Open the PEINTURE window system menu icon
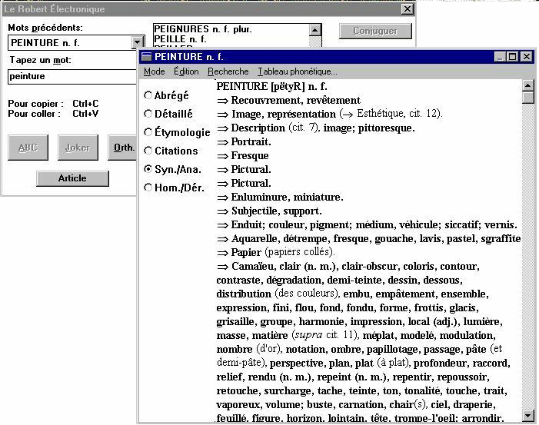This screenshot has height=425, width=539. click(146, 57)
